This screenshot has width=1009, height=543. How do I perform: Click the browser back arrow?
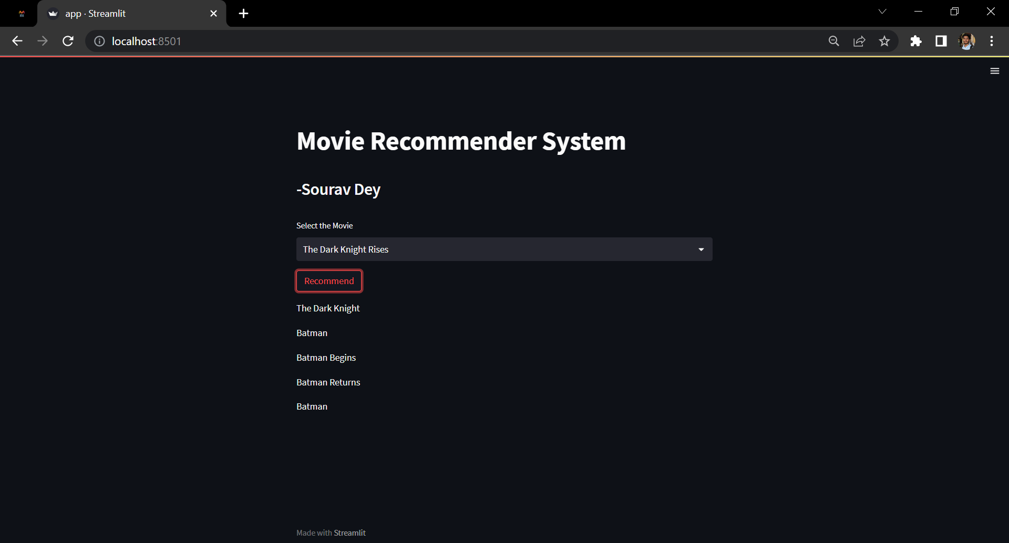(x=17, y=41)
